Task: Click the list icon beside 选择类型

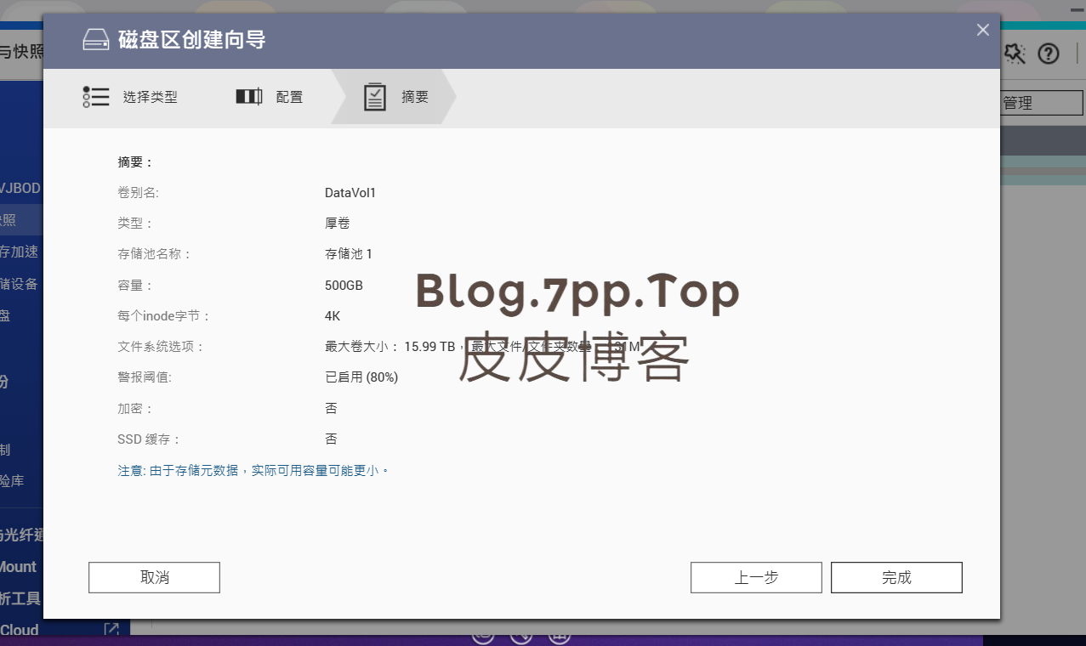Action: pyautogui.click(x=96, y=97)
